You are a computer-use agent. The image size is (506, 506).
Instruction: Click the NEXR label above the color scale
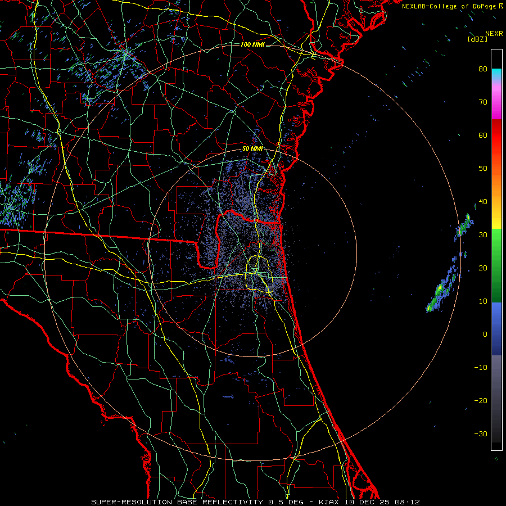(x=494, y=34)
